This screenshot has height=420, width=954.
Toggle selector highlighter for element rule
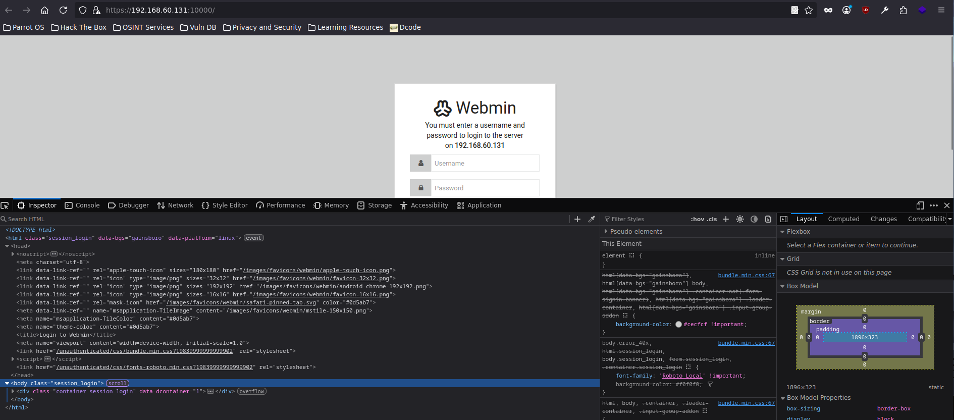point(631,255)
